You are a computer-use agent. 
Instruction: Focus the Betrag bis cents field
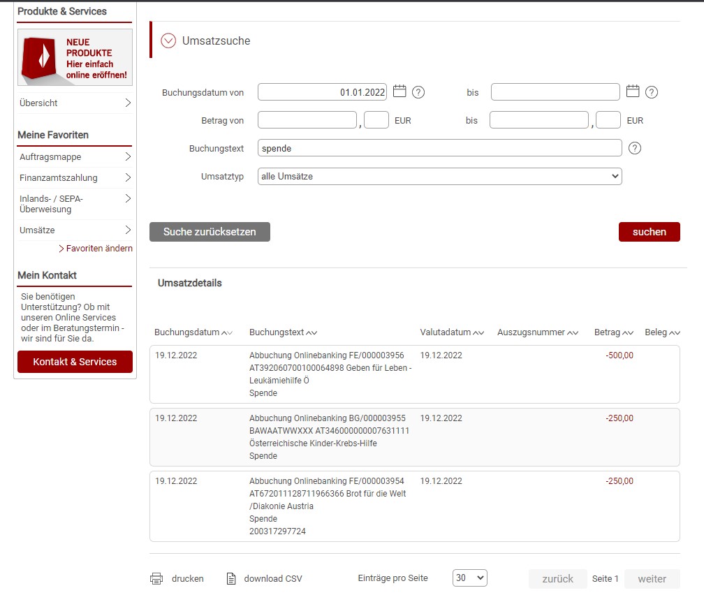click(x=608, y=120)
